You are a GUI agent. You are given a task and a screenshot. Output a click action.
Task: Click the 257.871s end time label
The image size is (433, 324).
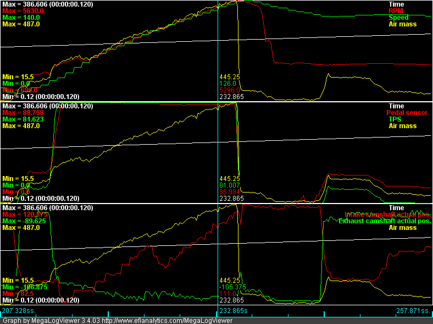[413, 311]
